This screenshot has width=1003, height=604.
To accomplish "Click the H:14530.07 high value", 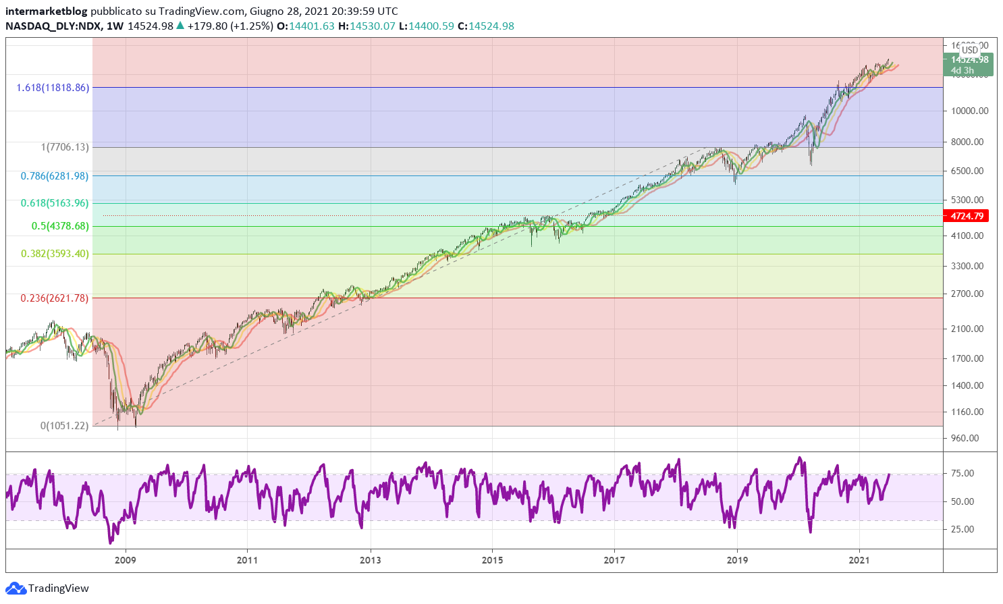I will 367,26.
